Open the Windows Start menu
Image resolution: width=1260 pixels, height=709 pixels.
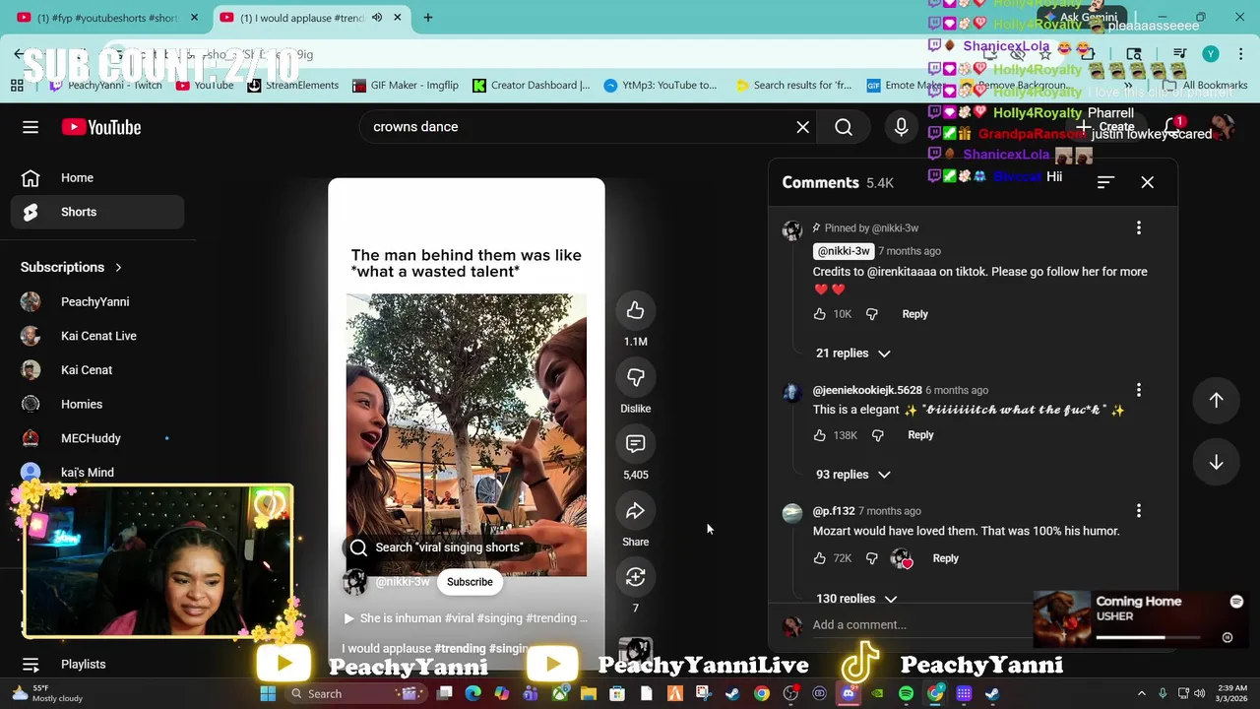tap(268, 694)
